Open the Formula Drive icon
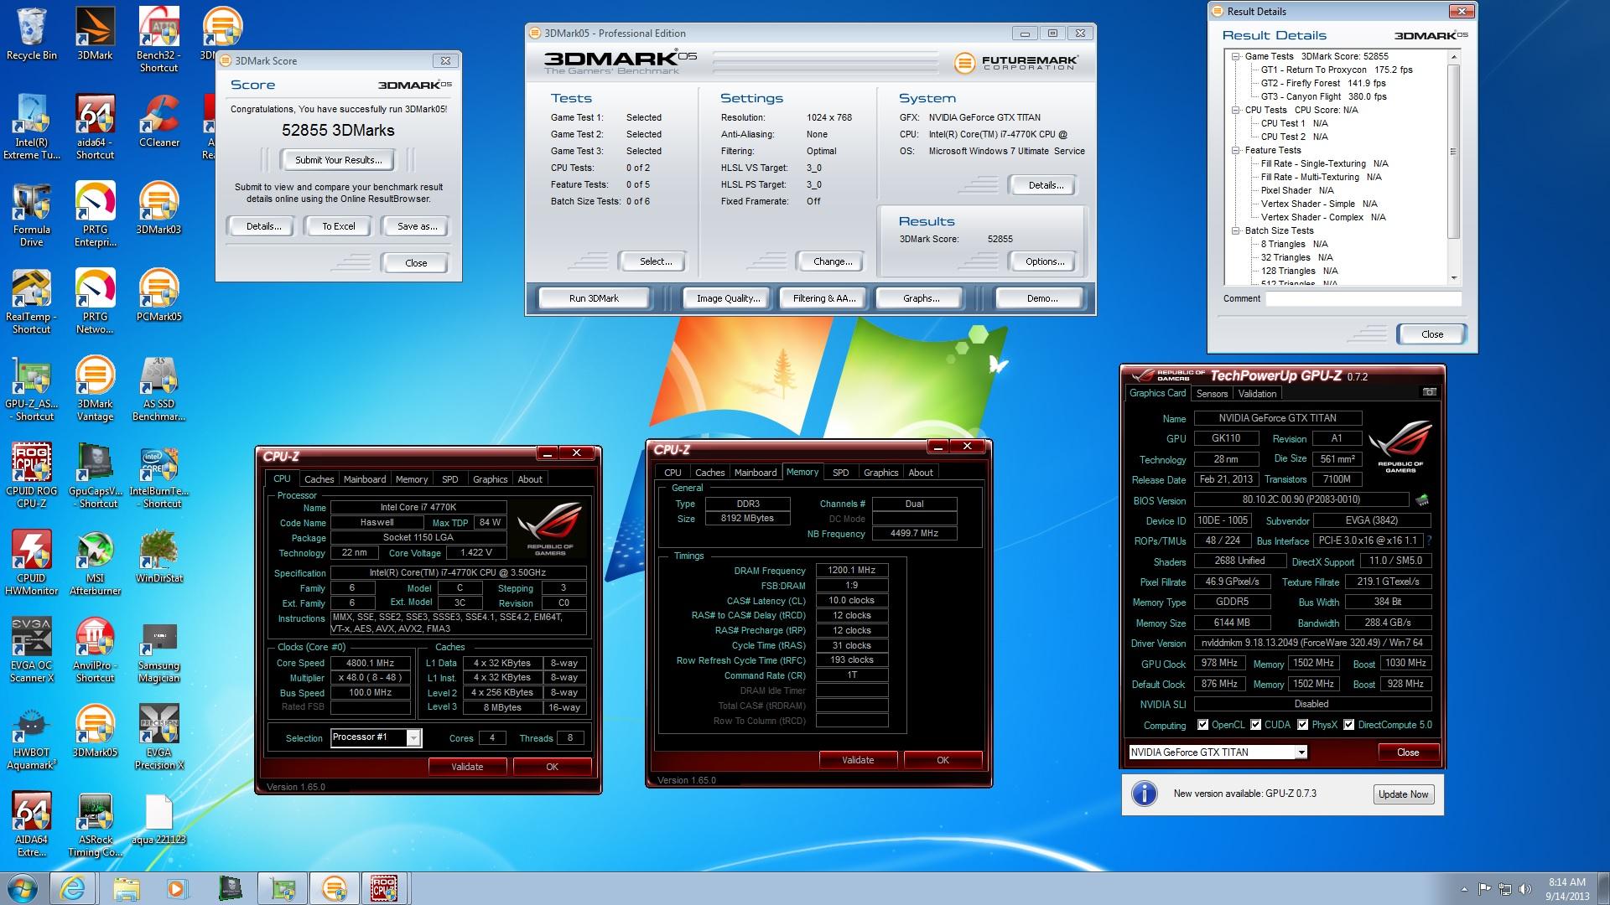This screenshot has height=905, width=1610. click(32, 214)
